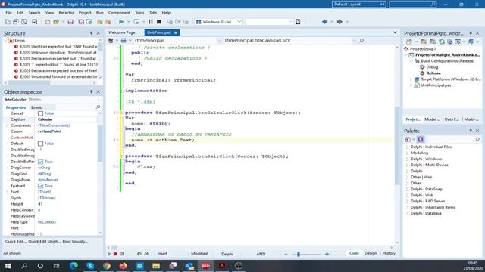Screen dimensions: 485x272
Task: Toggle the Default property checkbox
Action: (40, 144)
